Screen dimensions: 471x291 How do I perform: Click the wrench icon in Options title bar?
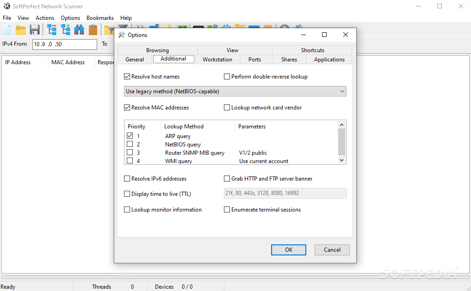[x=121, y=35]
